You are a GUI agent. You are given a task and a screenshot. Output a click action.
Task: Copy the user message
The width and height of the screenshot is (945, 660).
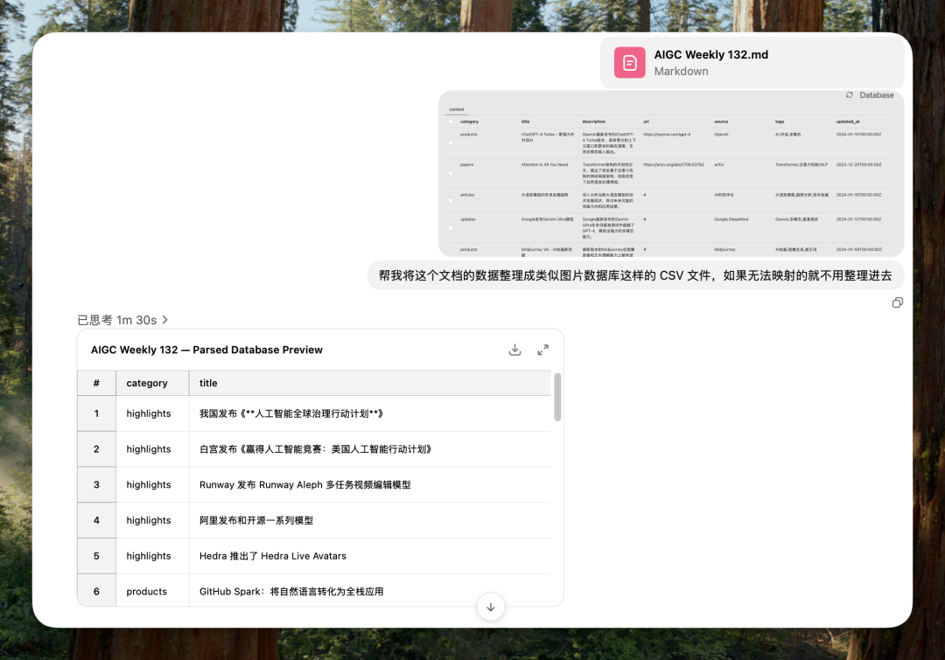(x=898, y=303)
